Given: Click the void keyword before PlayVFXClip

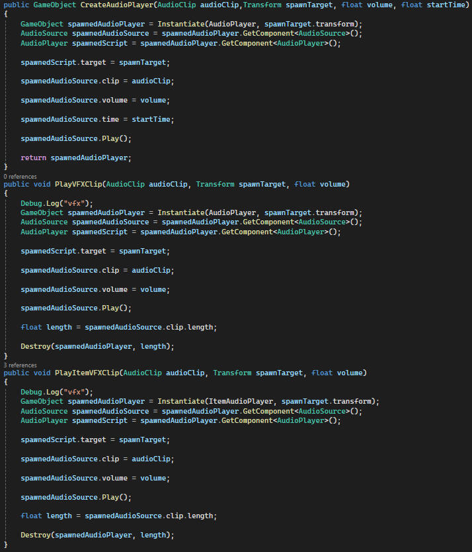Looking at the screenshot, I should [x=41, y=184].
